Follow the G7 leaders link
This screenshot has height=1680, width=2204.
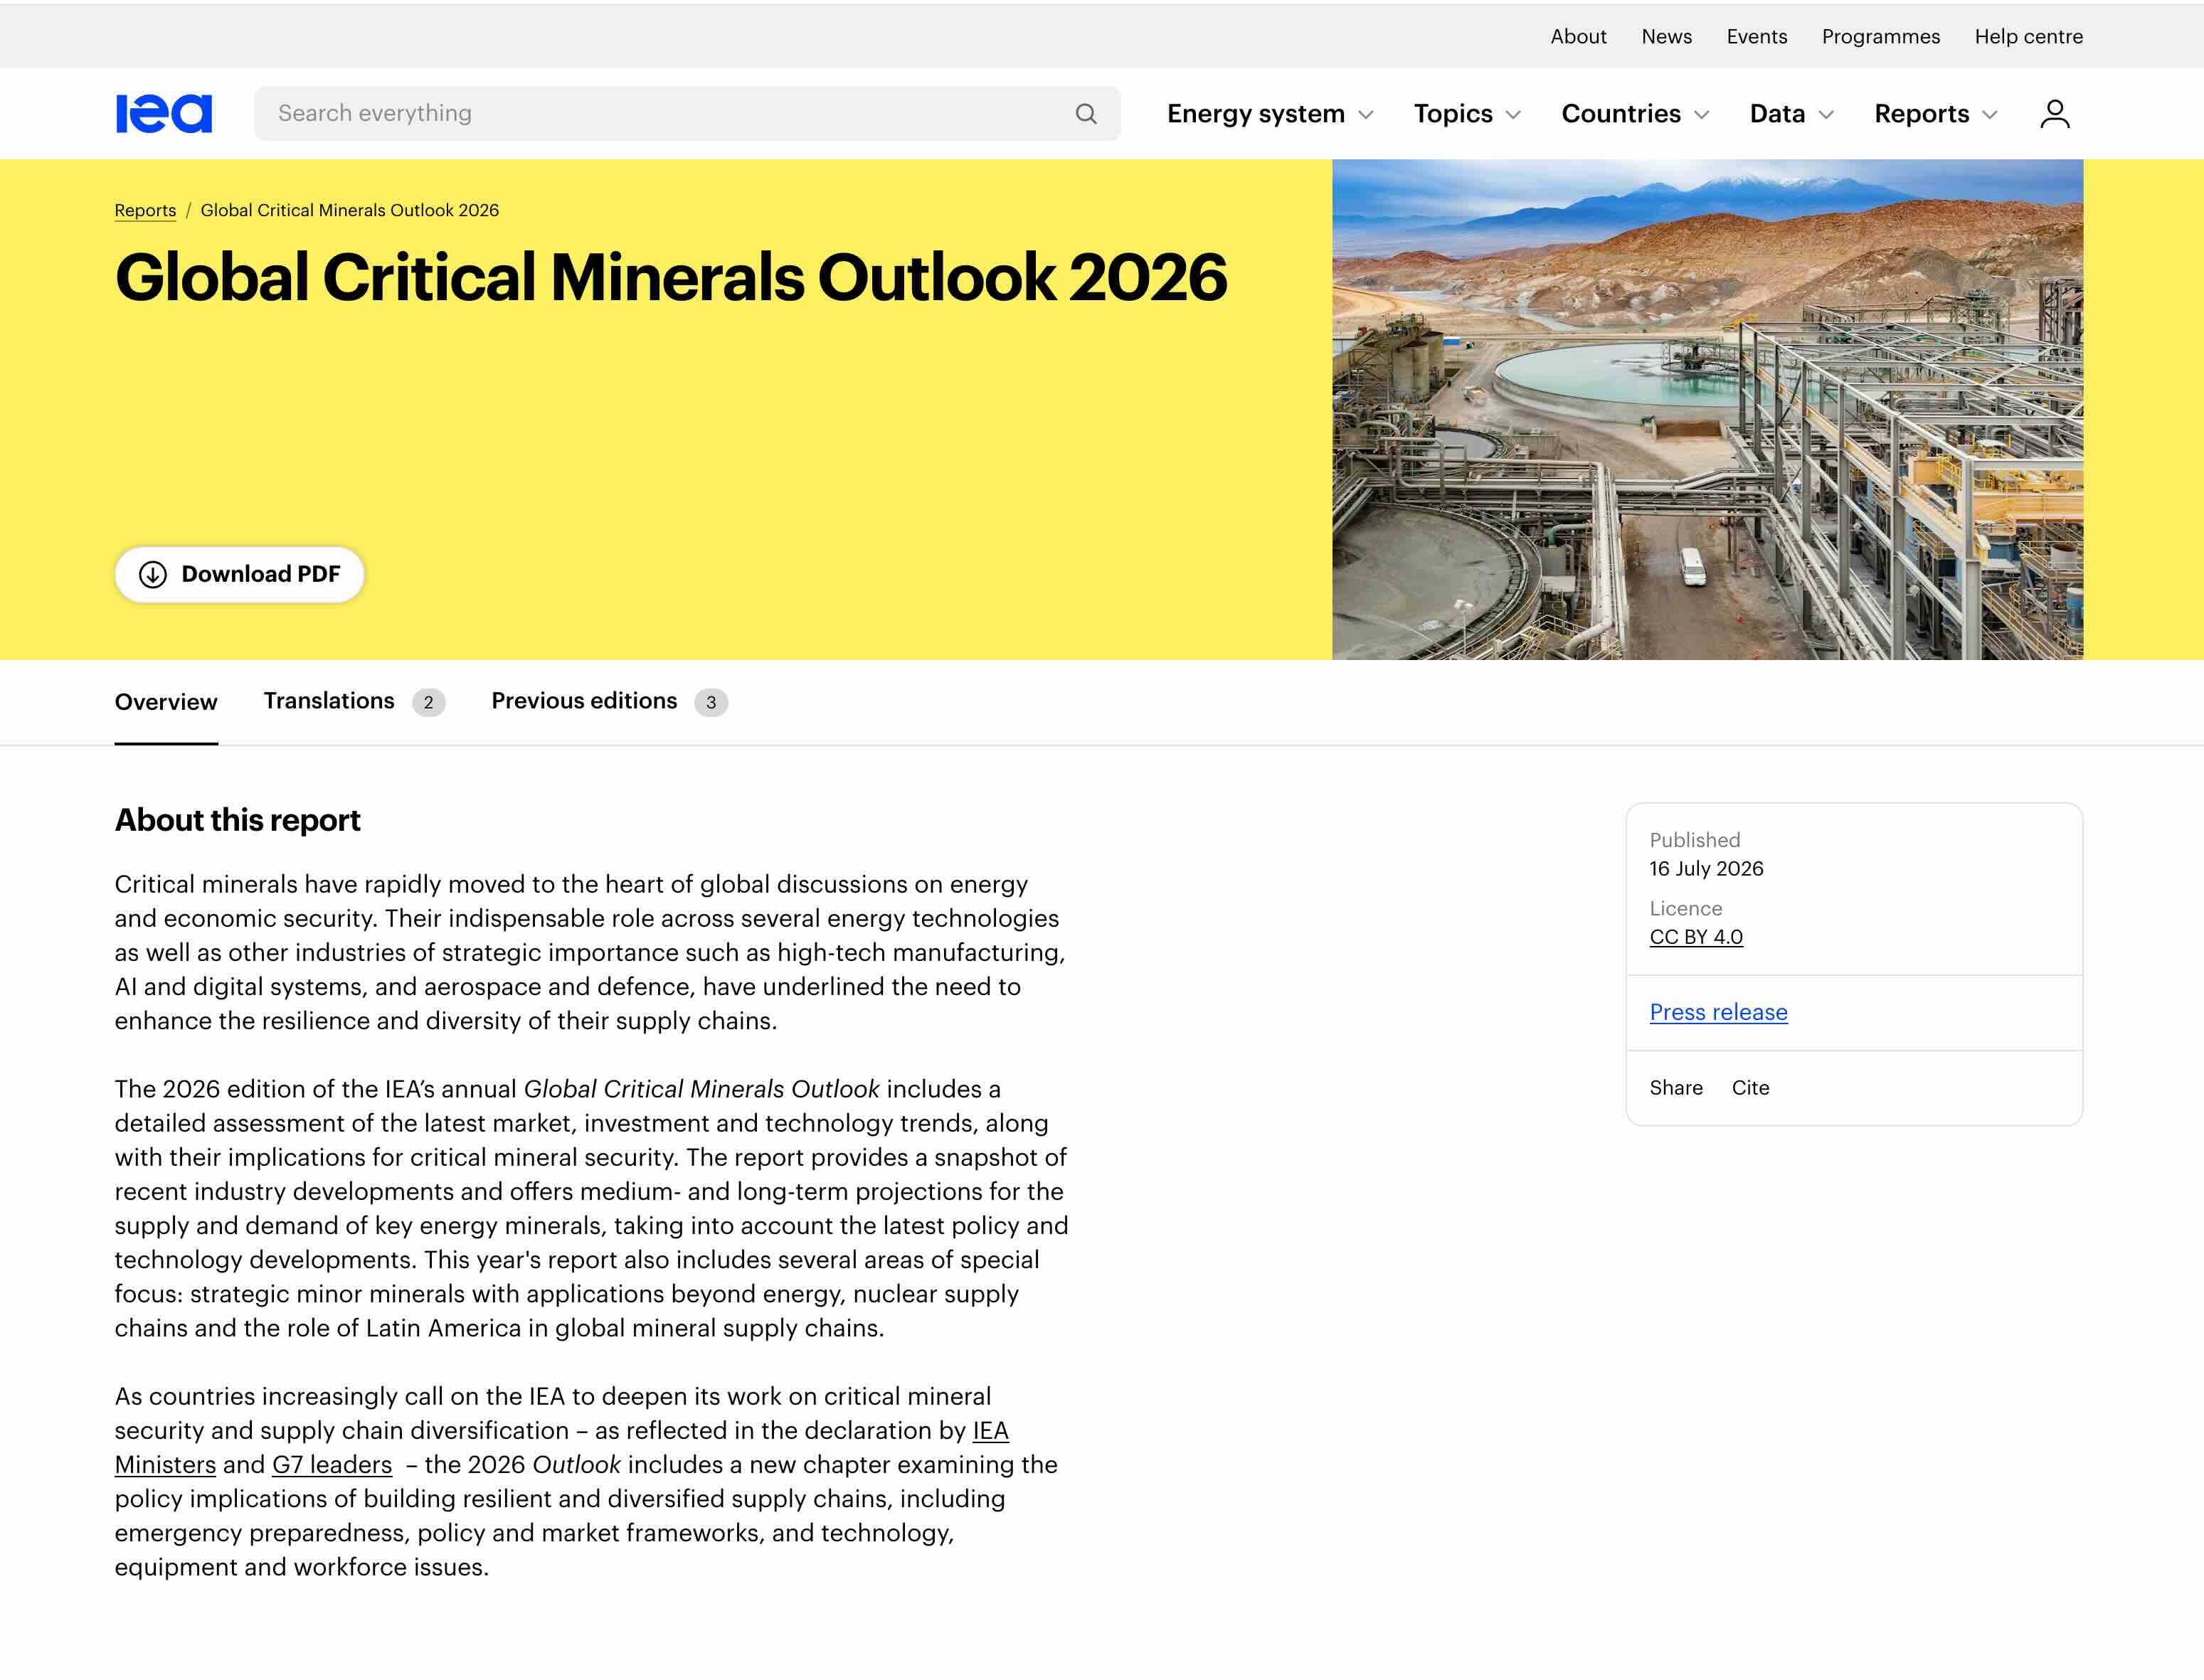332,1465
